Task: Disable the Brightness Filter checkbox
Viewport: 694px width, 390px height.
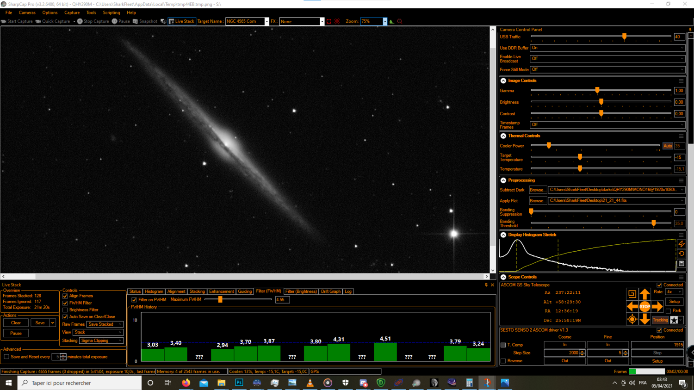Action: [x=65, y=309]
